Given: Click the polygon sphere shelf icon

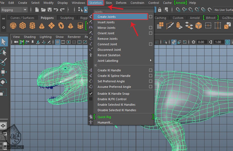Looking at the screenshot, I should 13,26.
